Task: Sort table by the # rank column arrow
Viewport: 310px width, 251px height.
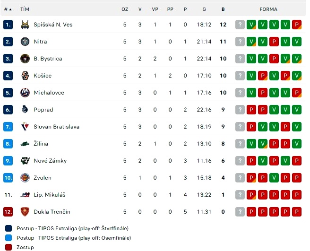Action: click(10, 9)
